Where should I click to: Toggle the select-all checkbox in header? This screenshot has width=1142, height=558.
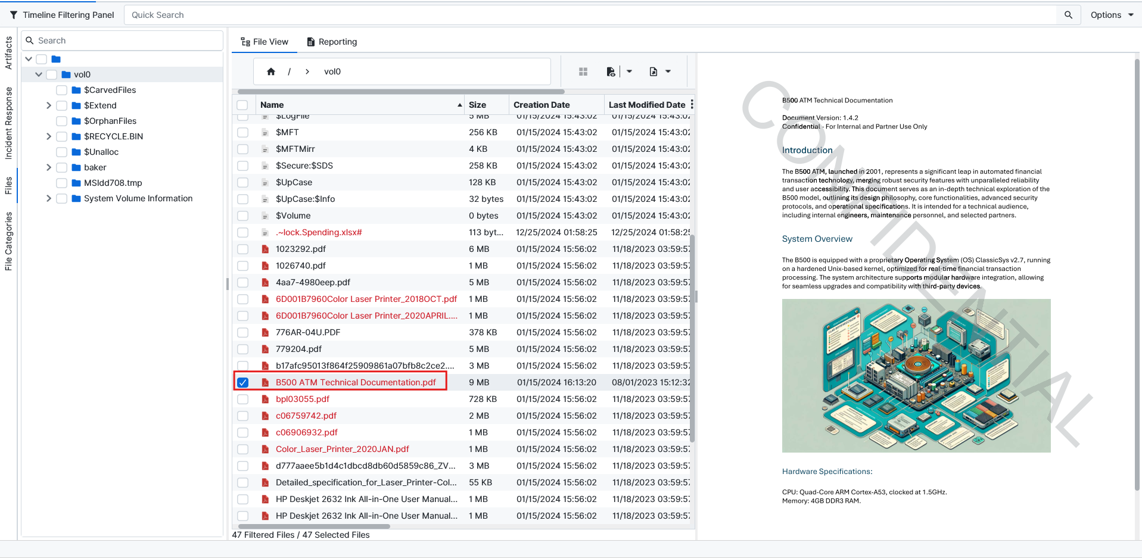242,105
